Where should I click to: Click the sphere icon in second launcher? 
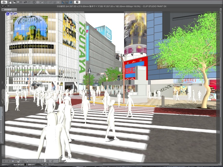tap(48, 161)
